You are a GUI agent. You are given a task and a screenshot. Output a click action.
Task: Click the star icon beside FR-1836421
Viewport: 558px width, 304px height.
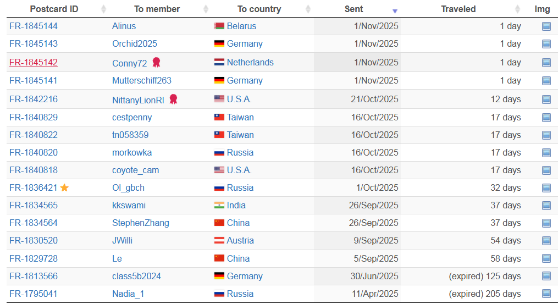pyautogui.click(x=65, y=188)
